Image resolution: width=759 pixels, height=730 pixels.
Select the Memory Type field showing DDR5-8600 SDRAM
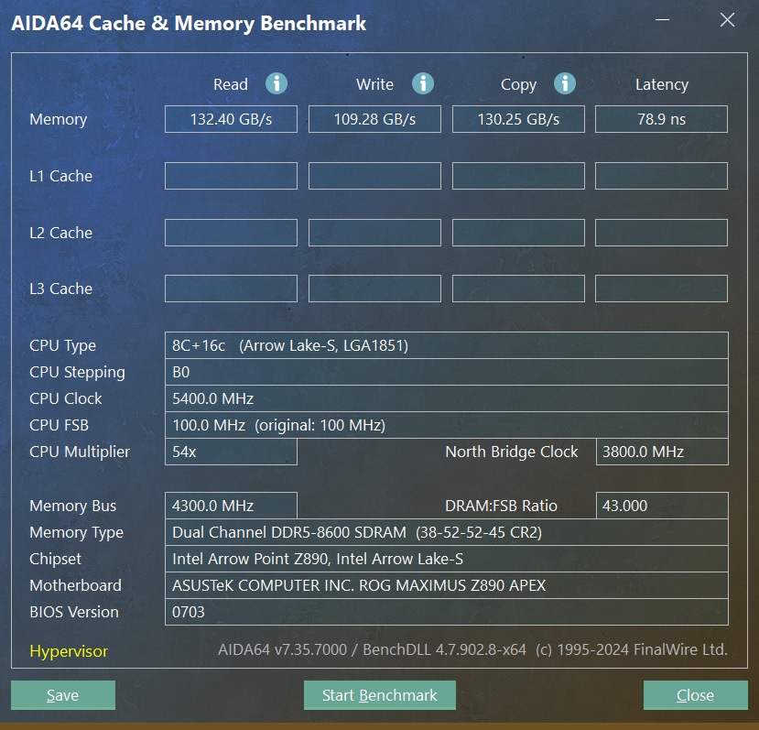click(x=446, y=532)
